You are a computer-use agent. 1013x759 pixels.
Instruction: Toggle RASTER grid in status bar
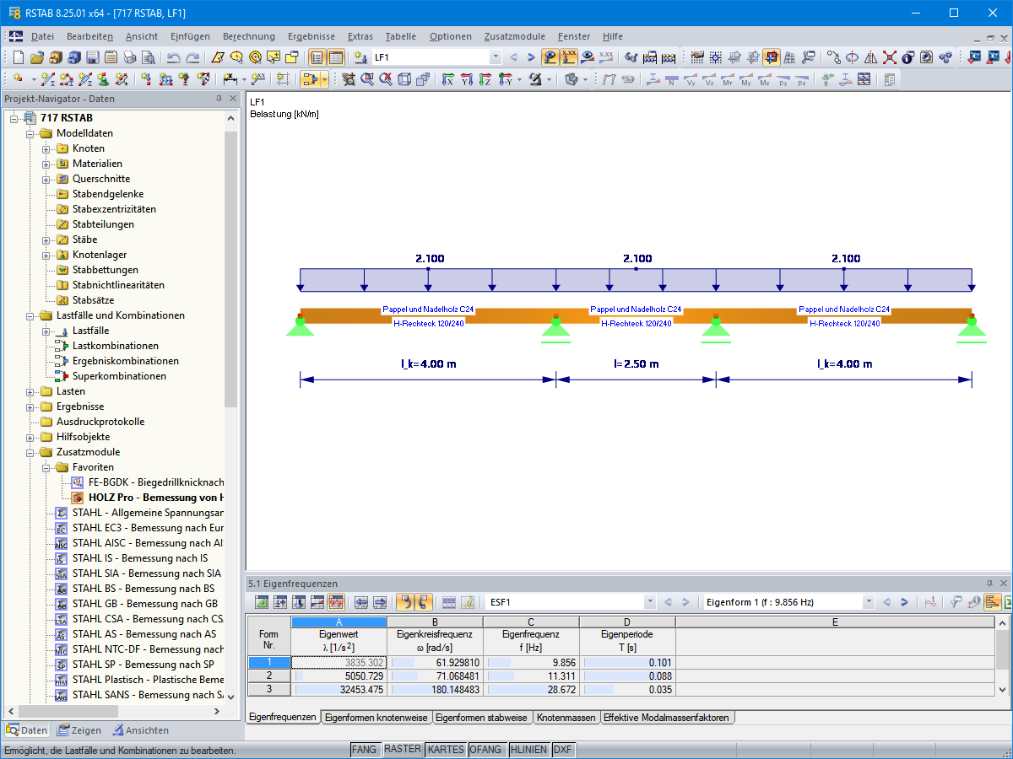pos(403,749)
